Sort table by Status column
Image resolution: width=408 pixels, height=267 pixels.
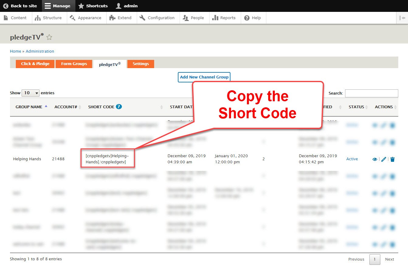tap(358, 107)
